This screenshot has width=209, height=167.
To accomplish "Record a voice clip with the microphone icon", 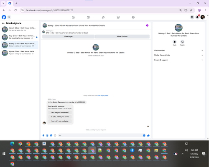I will coord(43,135).
